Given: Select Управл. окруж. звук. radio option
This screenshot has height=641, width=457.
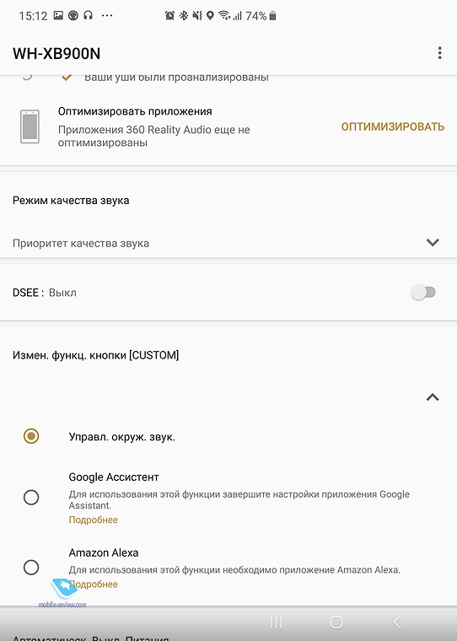Looking at the screenshot, I should tap(31, 436).
